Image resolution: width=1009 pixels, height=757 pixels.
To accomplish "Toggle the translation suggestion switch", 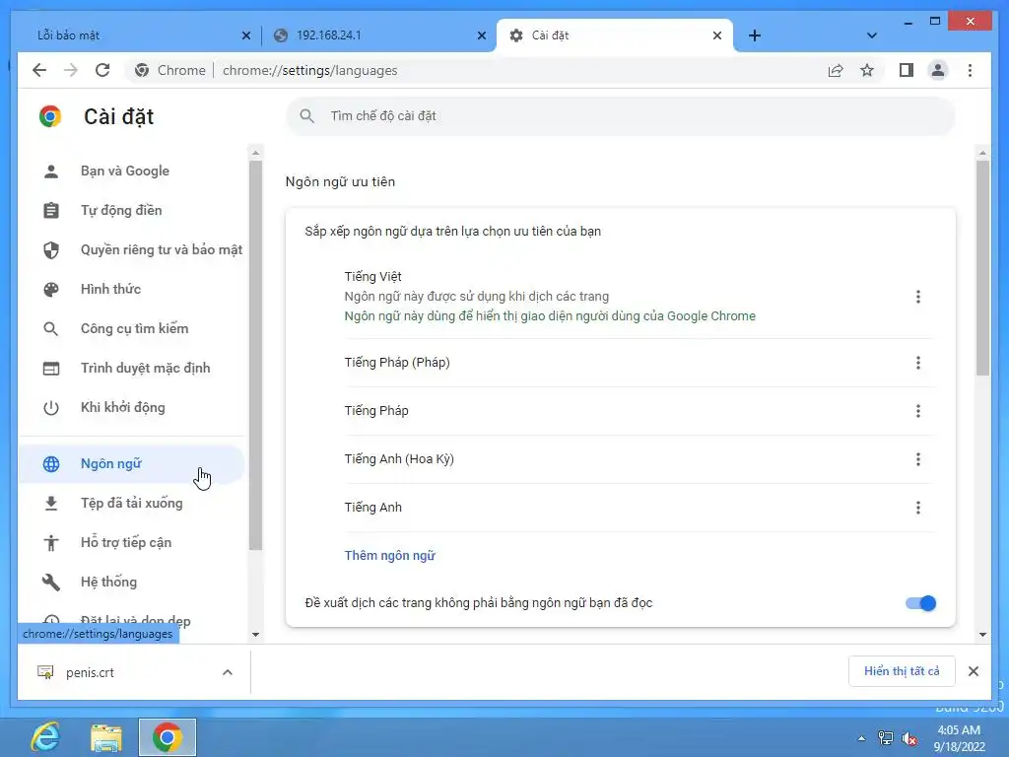I will pyautogui.click(x=921, y=603).
